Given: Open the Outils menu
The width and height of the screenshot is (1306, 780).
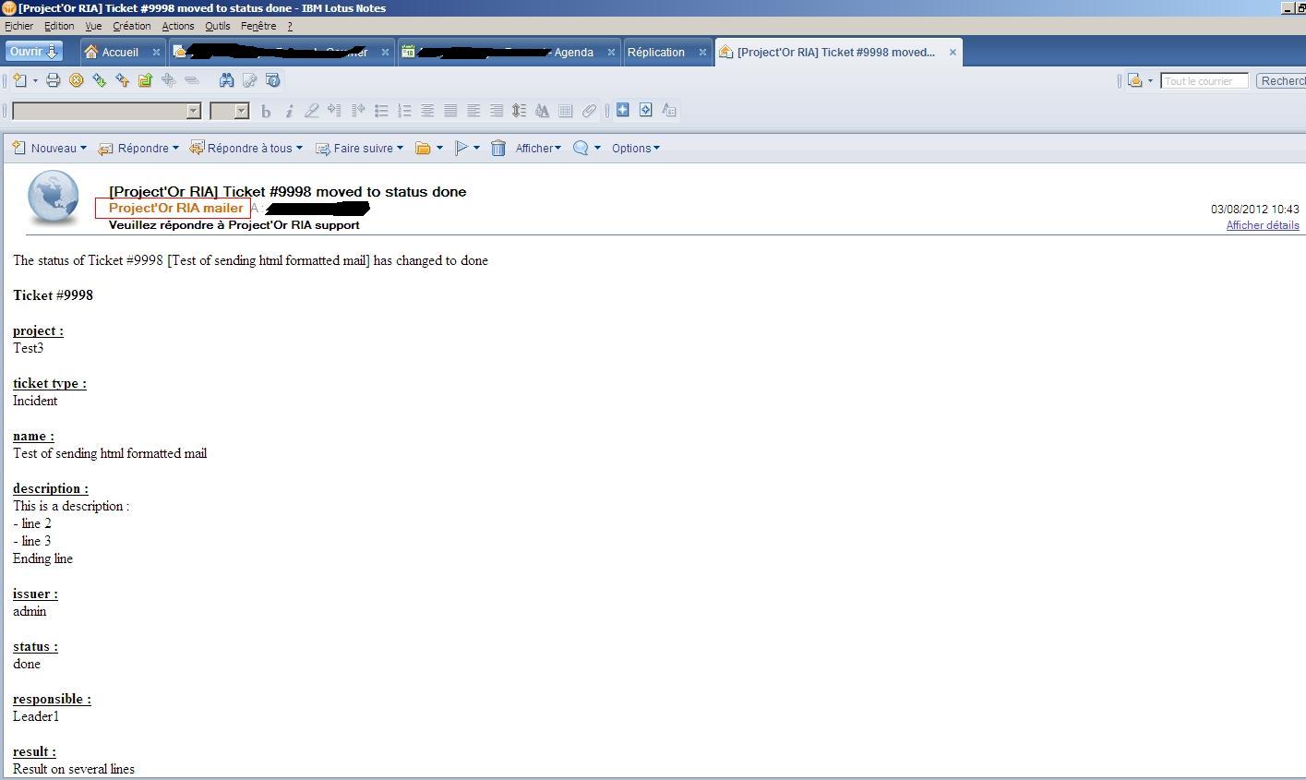Looking at the screenshot, I should click(x=218, y=26).
